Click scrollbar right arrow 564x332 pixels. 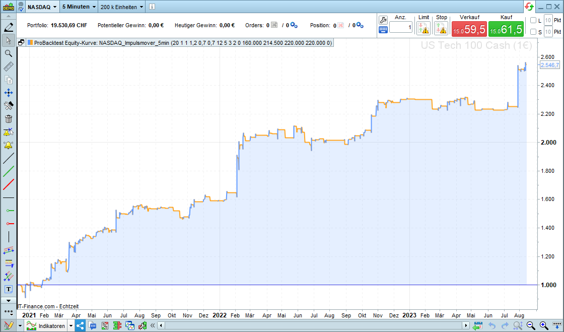coord(466,326)
